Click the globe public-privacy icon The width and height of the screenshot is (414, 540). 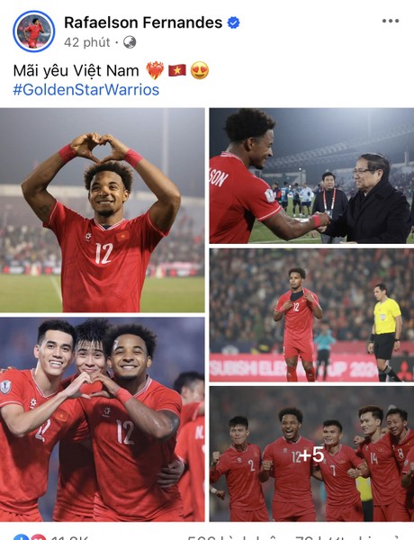tap(130, 42)
